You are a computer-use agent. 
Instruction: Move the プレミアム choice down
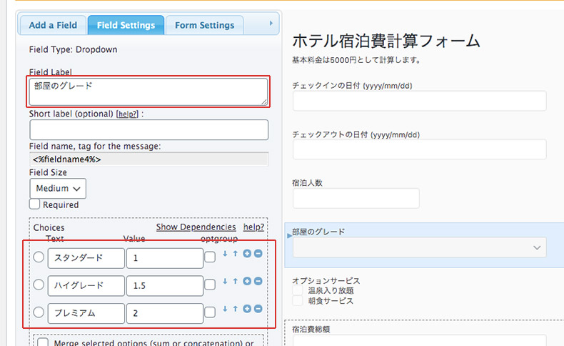point(225,309)
